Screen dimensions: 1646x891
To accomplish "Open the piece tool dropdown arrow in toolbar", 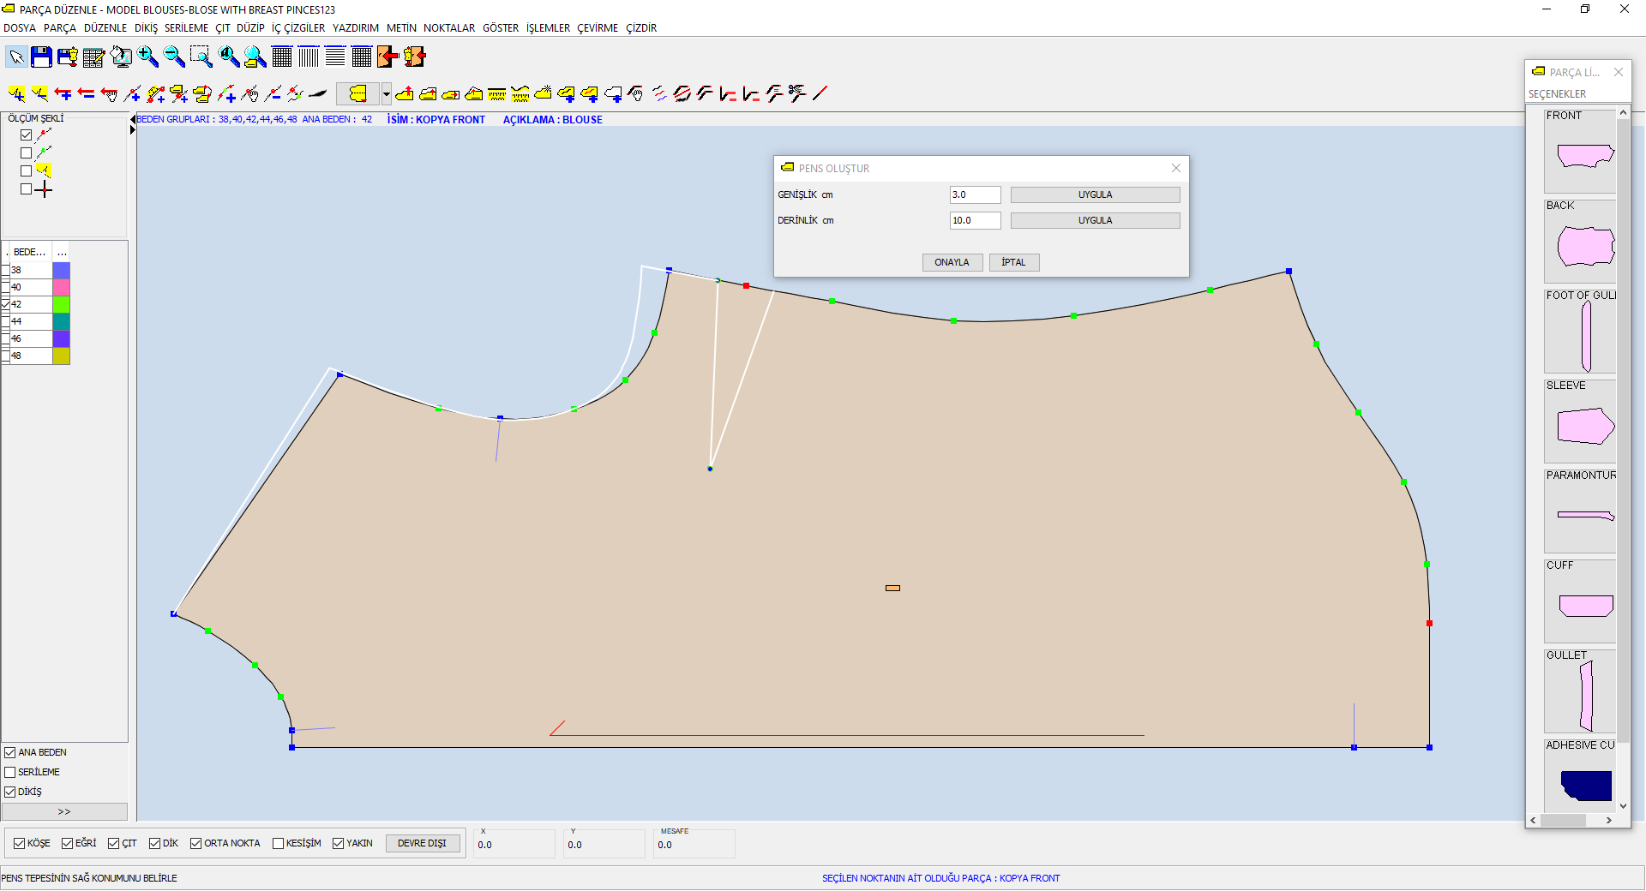I will point(387,93).
